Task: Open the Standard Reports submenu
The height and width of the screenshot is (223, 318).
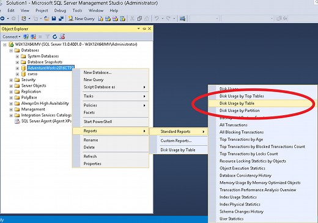Action: pos(179,132)
